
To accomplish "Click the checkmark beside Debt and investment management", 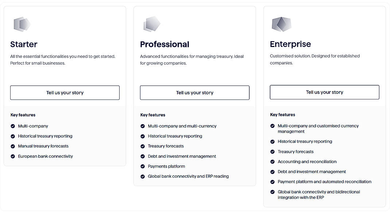I will tap(142, 156).
